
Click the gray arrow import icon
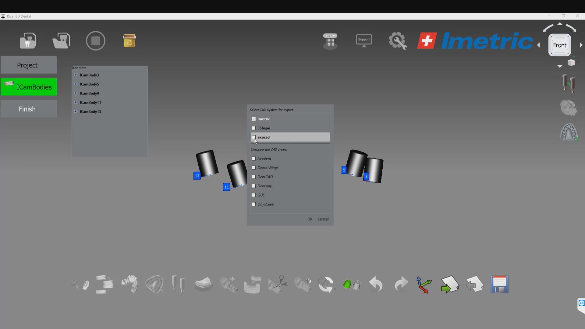[x=474, y=284]
